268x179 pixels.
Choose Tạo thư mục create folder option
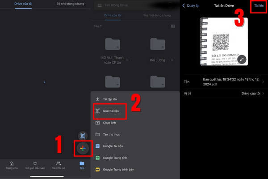coord(135,134)
